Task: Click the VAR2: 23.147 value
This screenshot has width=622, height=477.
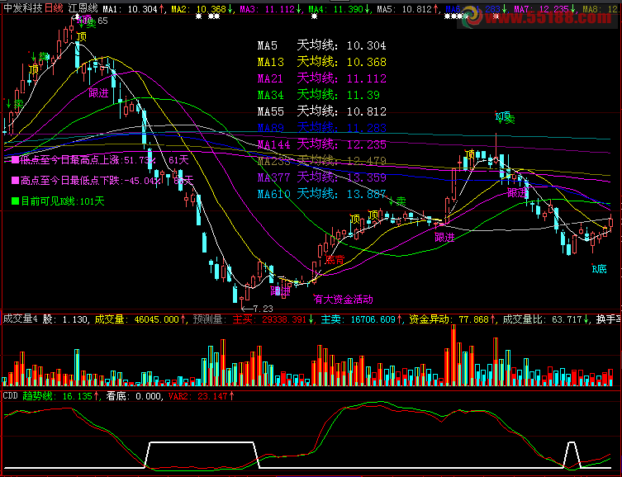Action: (x=201, y=396)
